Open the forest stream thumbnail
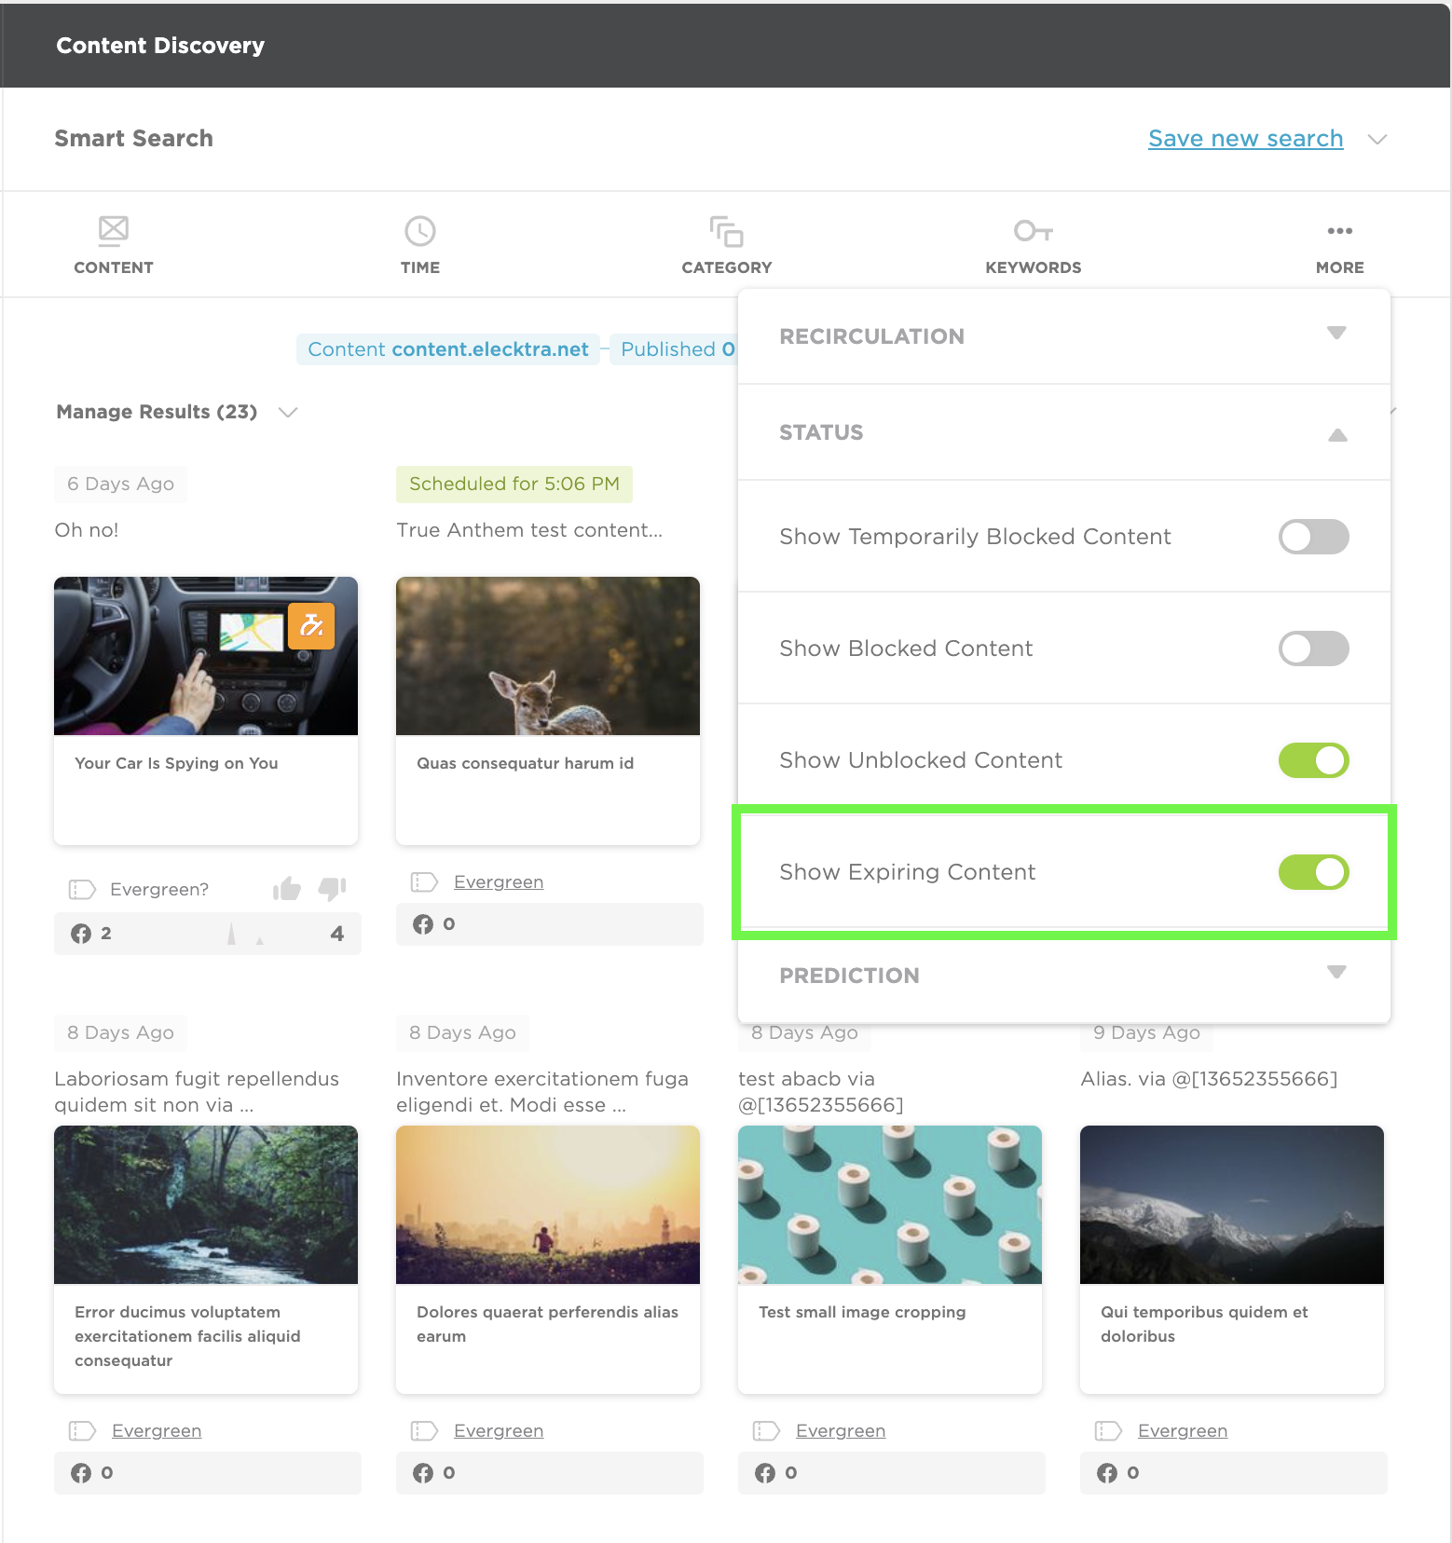1452x1543 pixels. pyautogui.click(x=206, y=1205)
